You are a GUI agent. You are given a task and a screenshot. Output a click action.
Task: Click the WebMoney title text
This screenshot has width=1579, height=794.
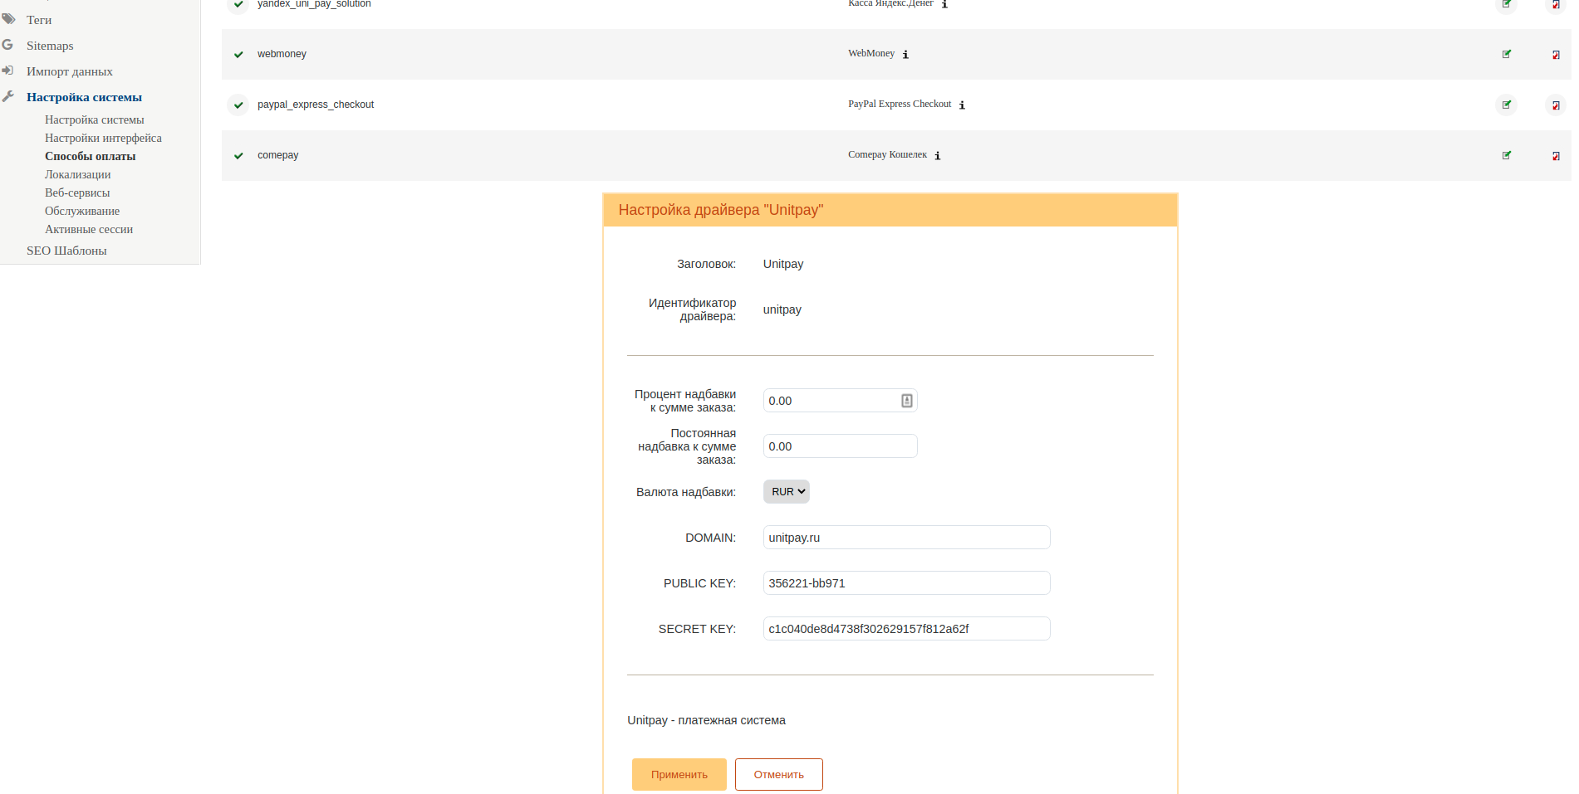pyautogui.click(x=871, y=53)
